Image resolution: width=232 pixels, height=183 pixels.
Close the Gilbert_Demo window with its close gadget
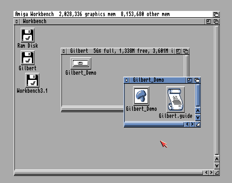pyautogui.click(x=127, y=80)
